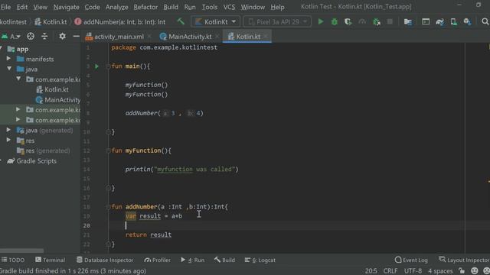Screen dimensions: 490x275
Task: Fold the main function code block
Action: (x=108, y=66)
